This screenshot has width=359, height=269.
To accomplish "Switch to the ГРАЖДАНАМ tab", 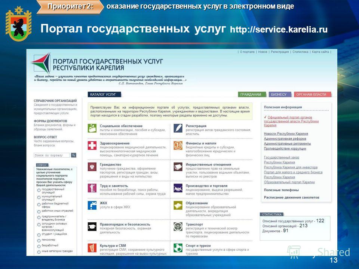I will [x=252, y=94].
